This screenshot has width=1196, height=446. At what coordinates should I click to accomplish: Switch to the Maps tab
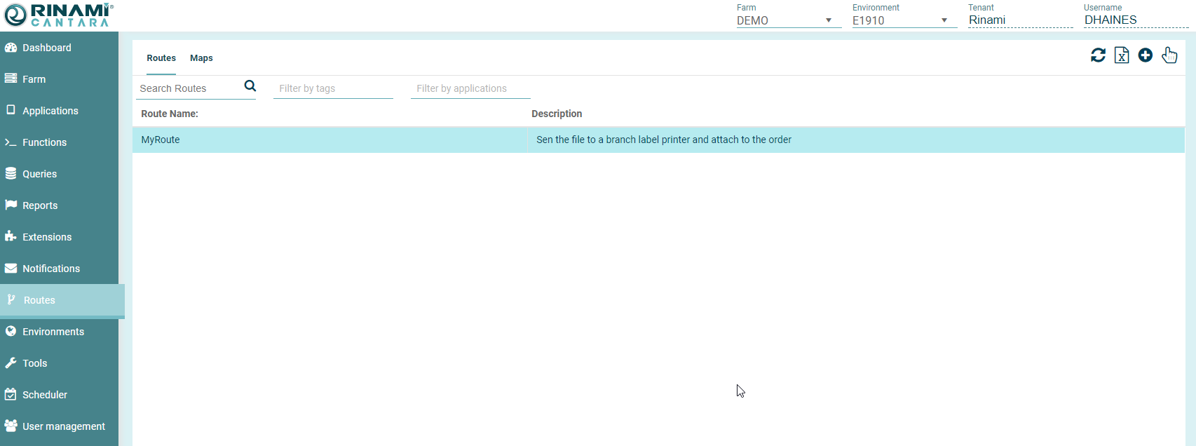[201, 58]
